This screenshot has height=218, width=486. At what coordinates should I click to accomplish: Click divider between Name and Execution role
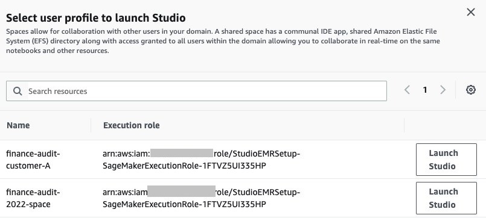pyautogui.click(x=91, y=125)
